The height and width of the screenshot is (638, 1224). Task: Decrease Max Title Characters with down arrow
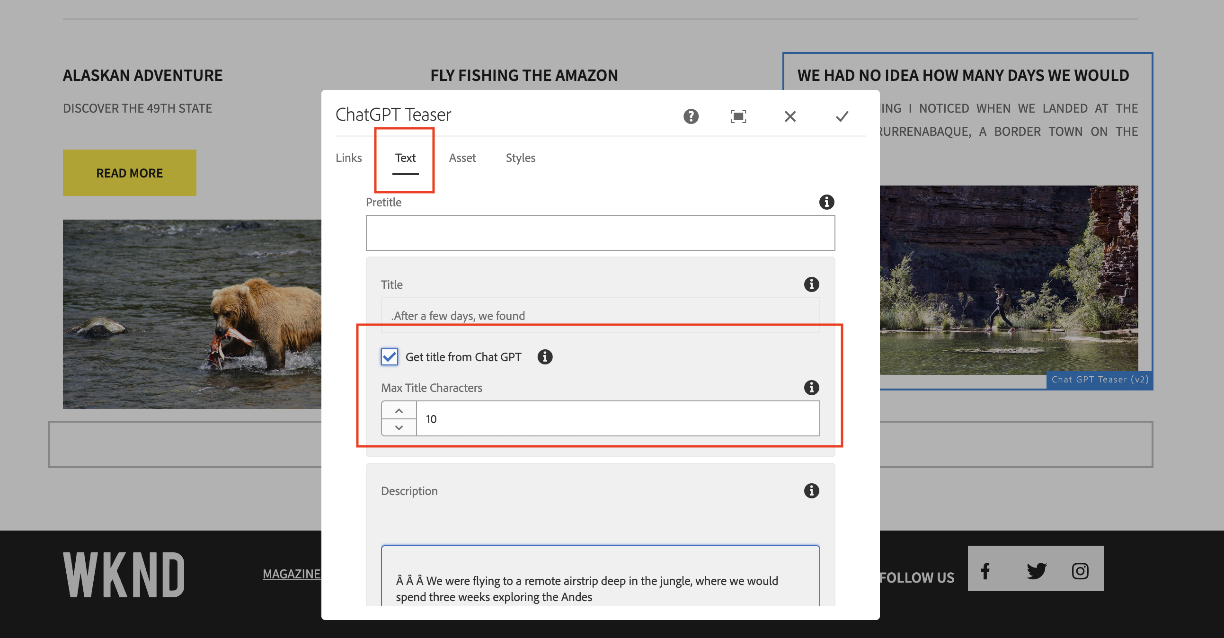[399, 427]
